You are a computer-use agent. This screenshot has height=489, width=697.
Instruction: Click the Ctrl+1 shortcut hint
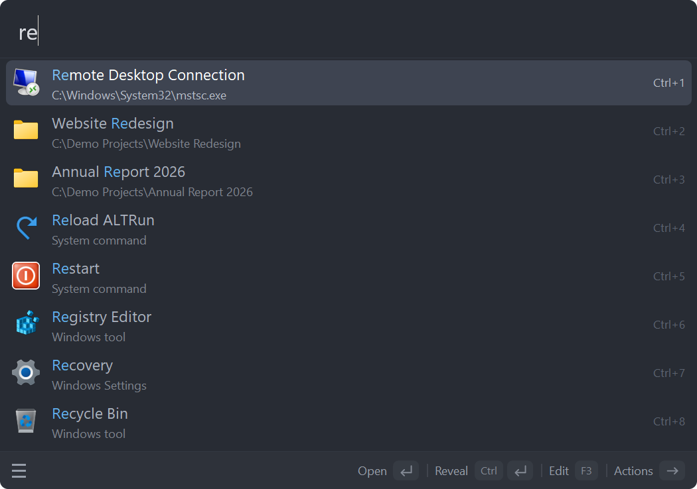668,83
